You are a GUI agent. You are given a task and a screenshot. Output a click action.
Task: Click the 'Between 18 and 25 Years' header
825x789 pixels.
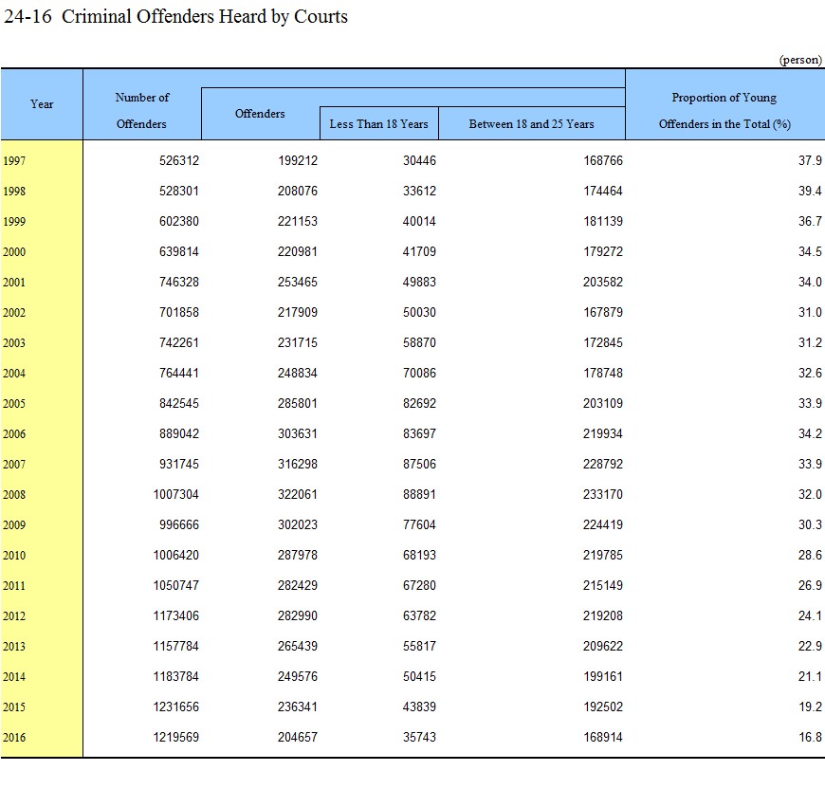[x=531, y=124]
